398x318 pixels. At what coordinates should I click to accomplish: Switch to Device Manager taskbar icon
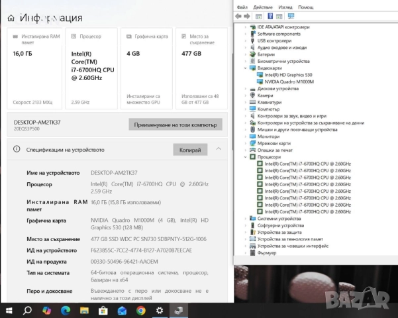click(179, 310)
